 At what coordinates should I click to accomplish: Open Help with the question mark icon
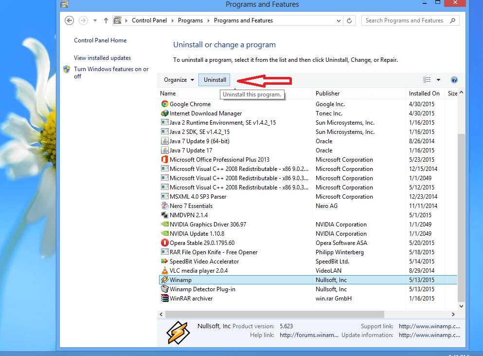tap(454, 80)
